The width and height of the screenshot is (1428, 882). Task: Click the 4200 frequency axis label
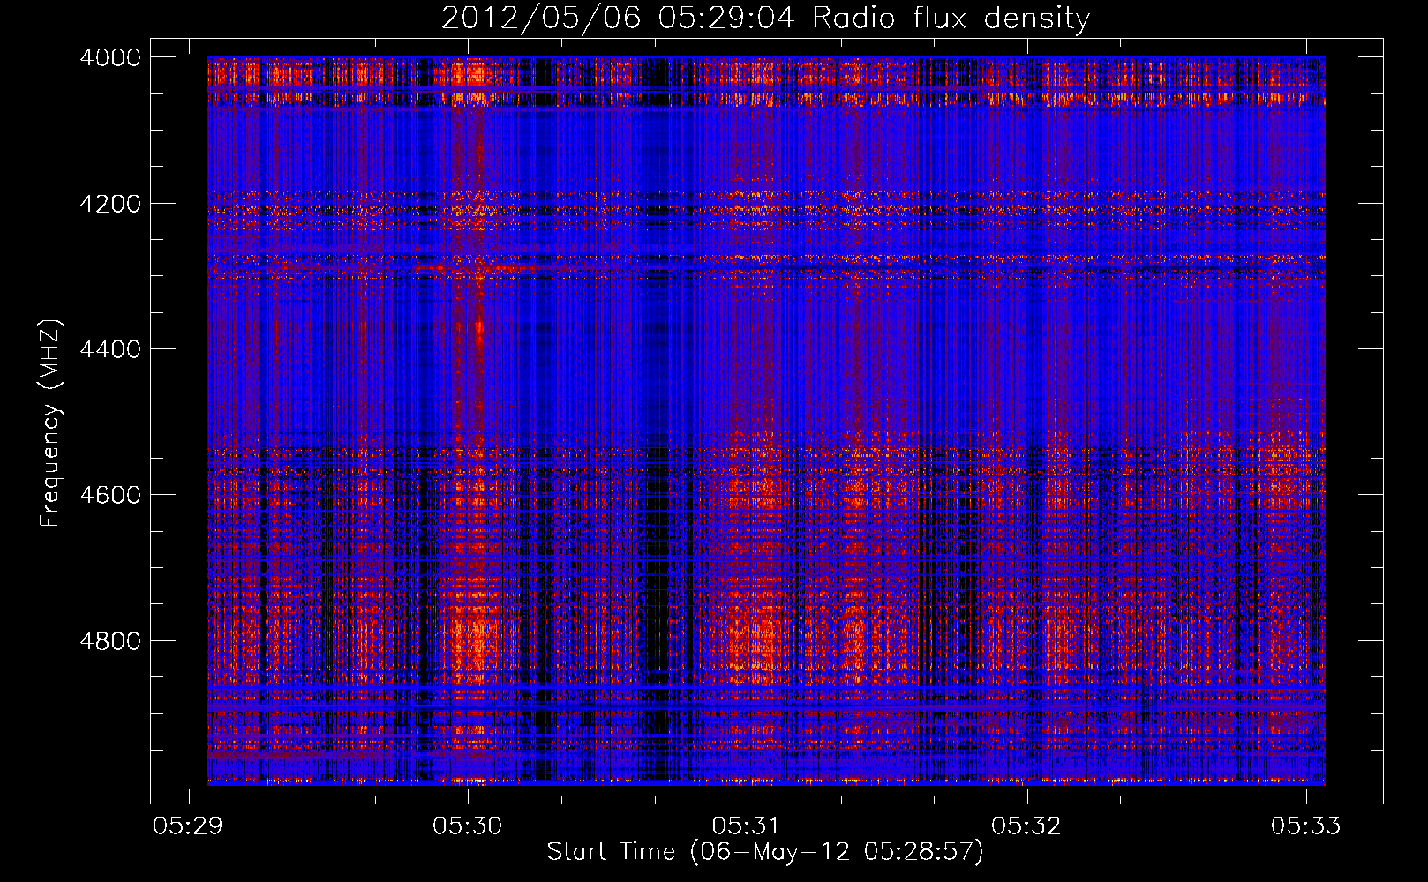point(110,204)
